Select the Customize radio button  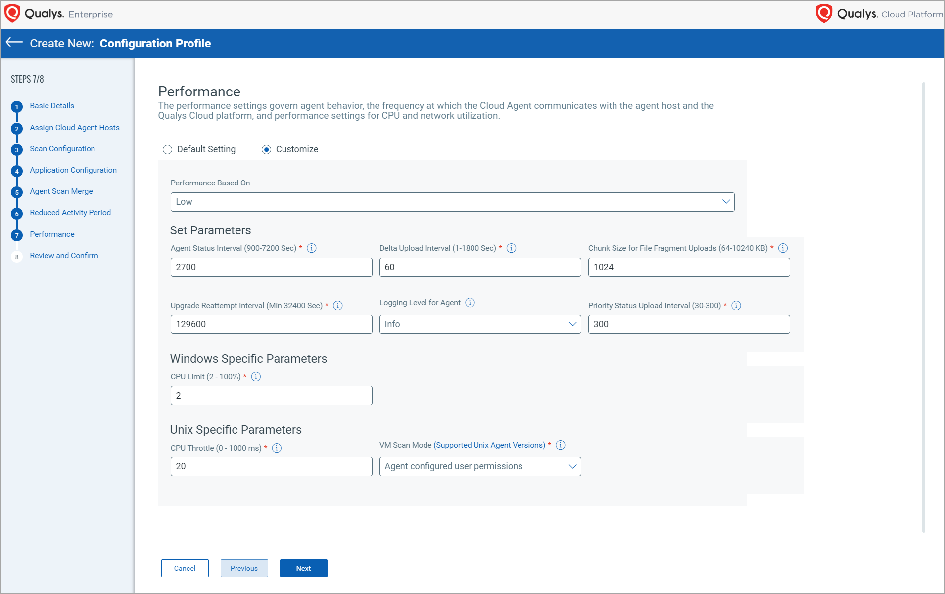[x=267, y=149]
